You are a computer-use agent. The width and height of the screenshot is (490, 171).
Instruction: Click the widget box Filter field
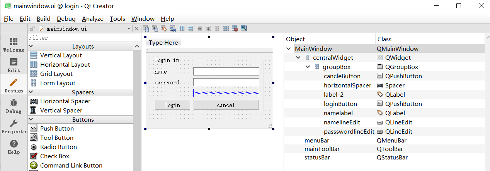pos(84,38)
